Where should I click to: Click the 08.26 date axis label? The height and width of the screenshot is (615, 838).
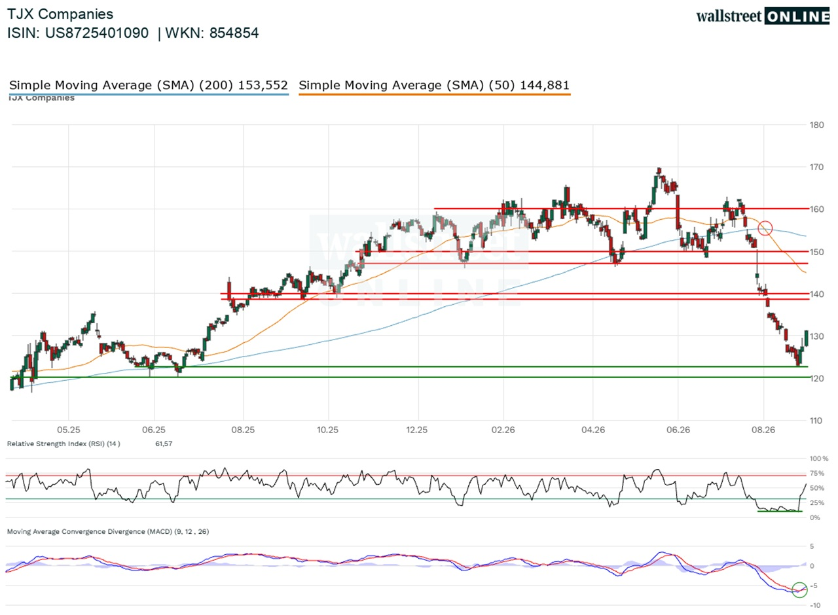[x=763, y=430]
